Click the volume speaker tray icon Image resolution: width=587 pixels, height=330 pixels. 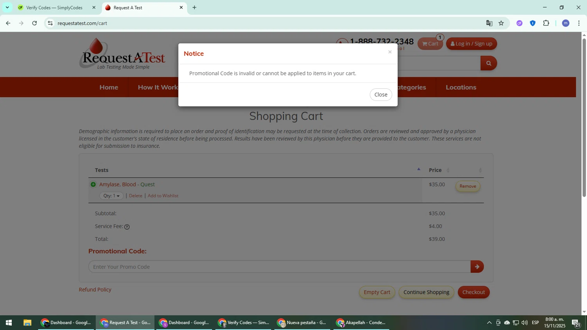tap(524, 323)
